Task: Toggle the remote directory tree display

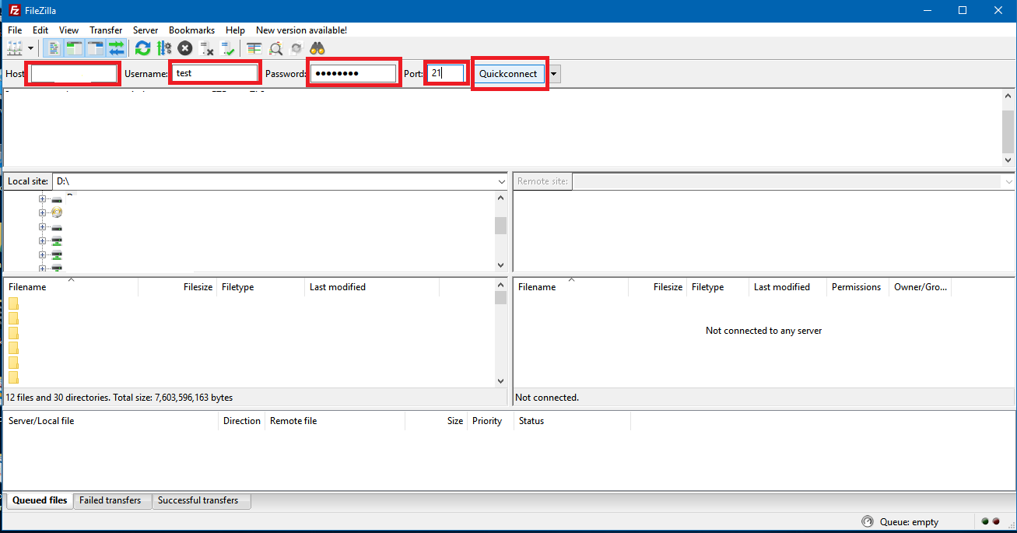Action: pyautogui.click(x=96, y=48)
